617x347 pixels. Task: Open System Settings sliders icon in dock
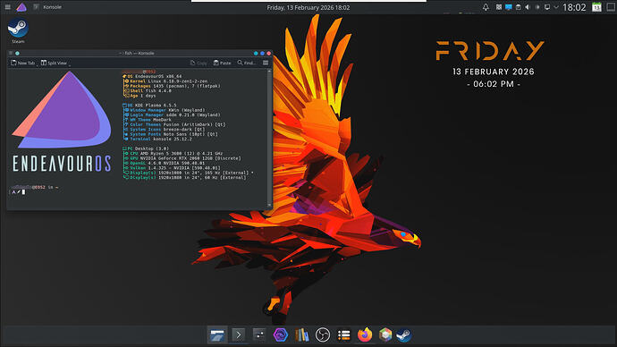(259, 334)
